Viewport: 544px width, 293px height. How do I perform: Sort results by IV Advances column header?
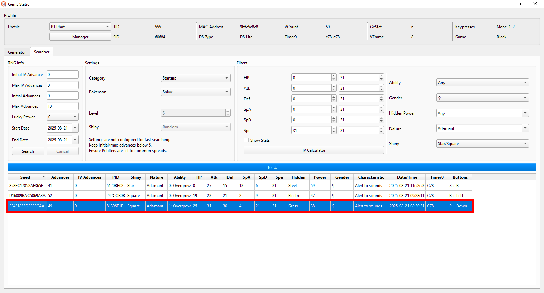click(90, 177)
